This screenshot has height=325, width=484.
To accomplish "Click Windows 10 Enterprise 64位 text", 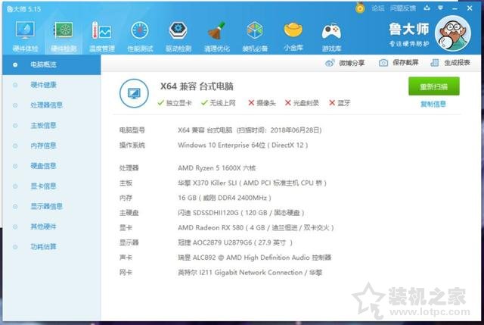I will [x=243, y=145].
